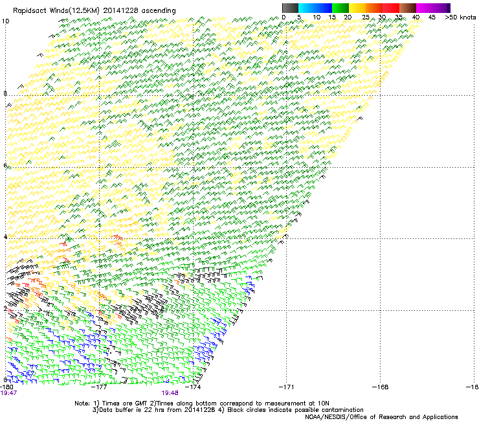
Task: Click the orange 25-30 knots color segment
Action: pos(374,8)
